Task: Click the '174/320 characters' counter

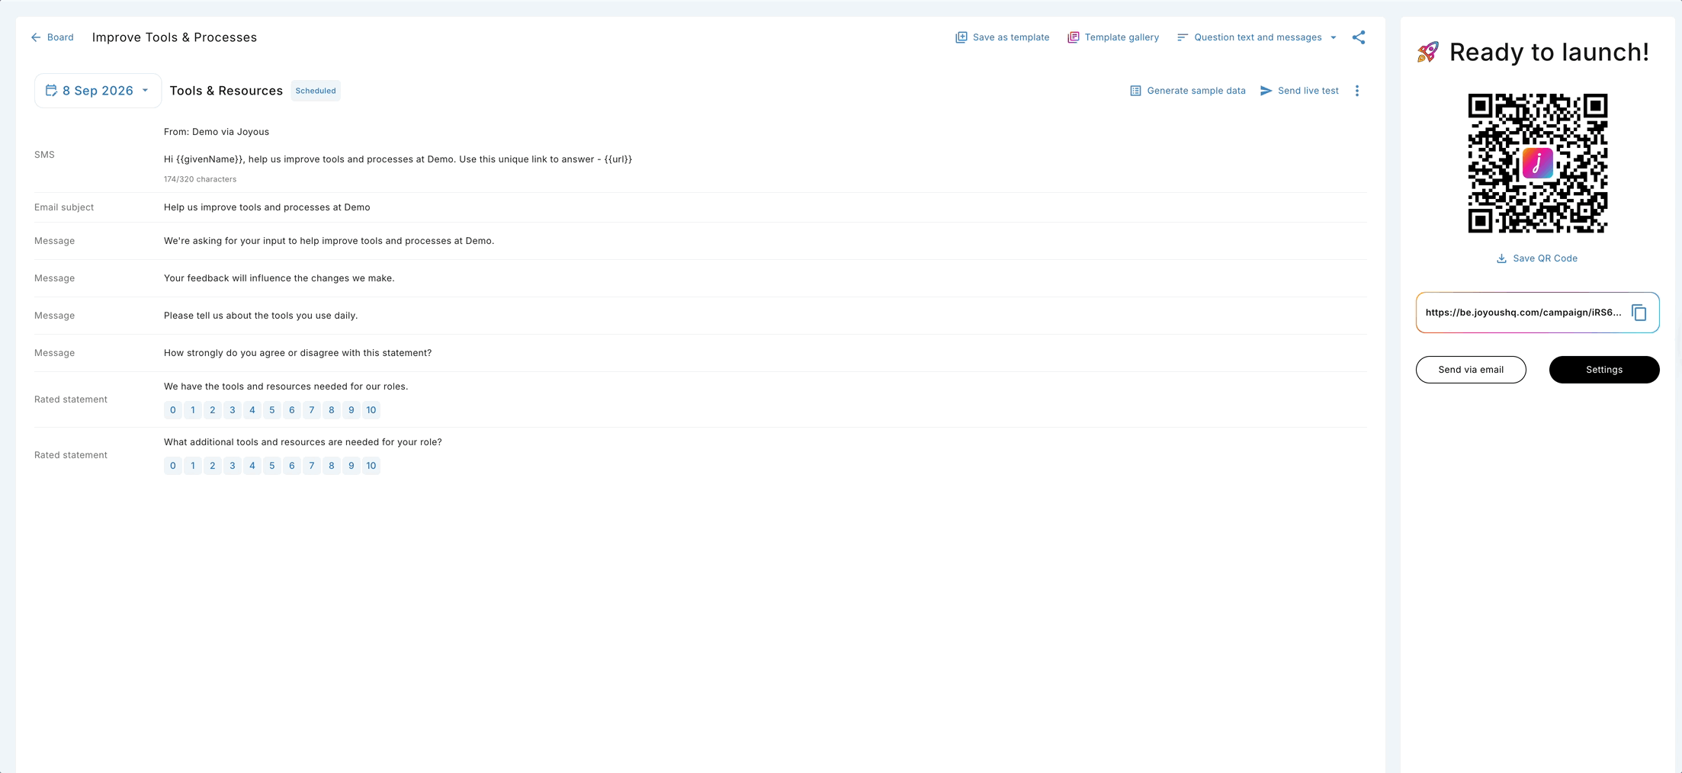Action: pyautogui.click(x=200, y=179)
